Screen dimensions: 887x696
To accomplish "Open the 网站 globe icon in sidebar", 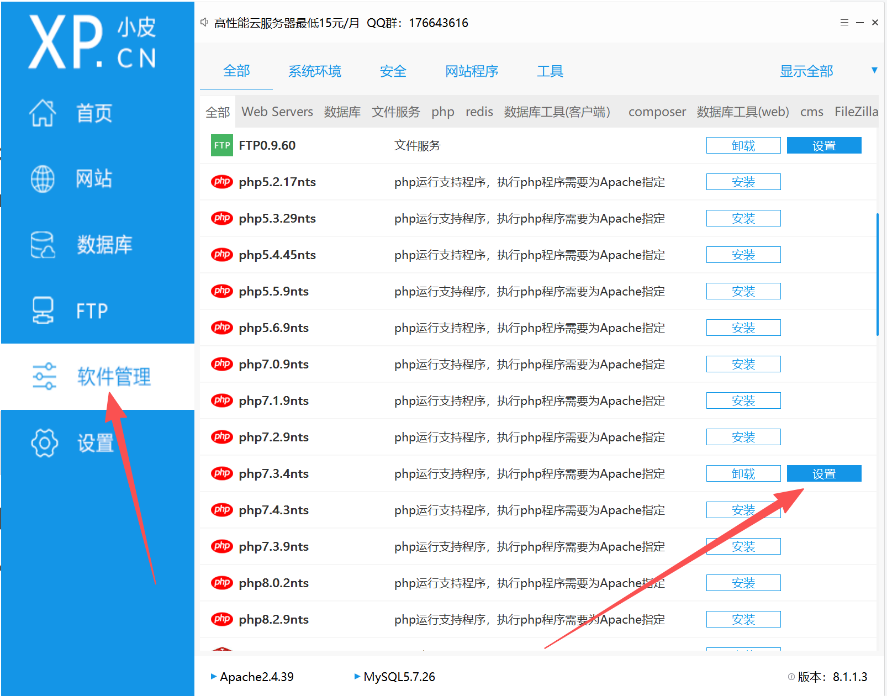I will pos(43,179).
